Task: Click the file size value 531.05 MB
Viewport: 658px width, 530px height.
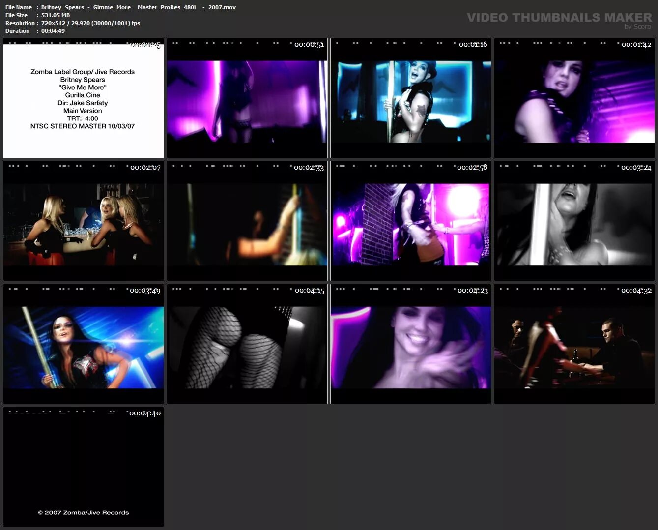Action: tap(56, 15)
